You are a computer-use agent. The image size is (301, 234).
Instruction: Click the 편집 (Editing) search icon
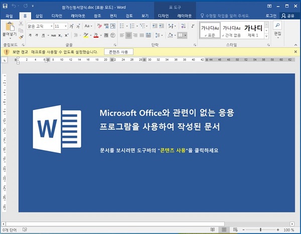277,25
